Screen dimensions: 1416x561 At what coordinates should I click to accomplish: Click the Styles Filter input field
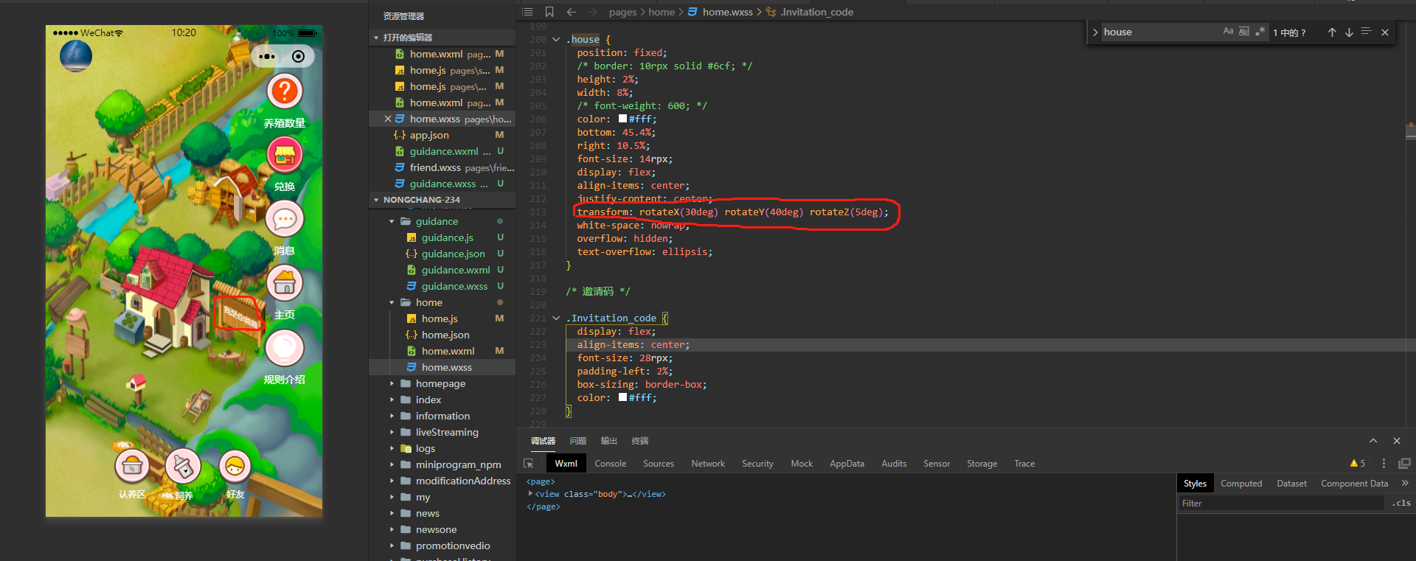point(1282,503)
